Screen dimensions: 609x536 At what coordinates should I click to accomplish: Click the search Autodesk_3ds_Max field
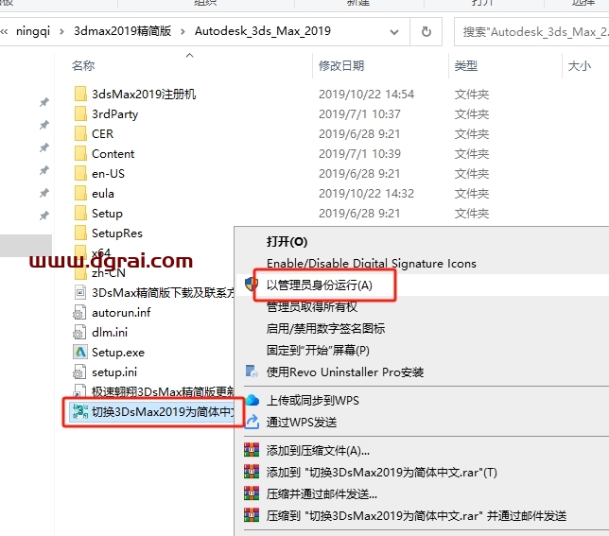point(531,32)
